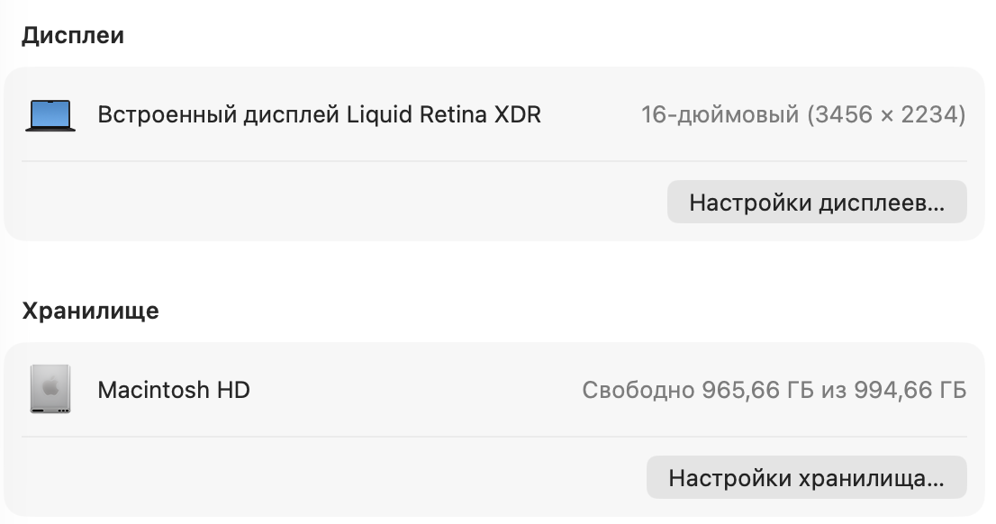
Task: Click the Apple logo on the drive icon
Action: (x=50, y=387)
